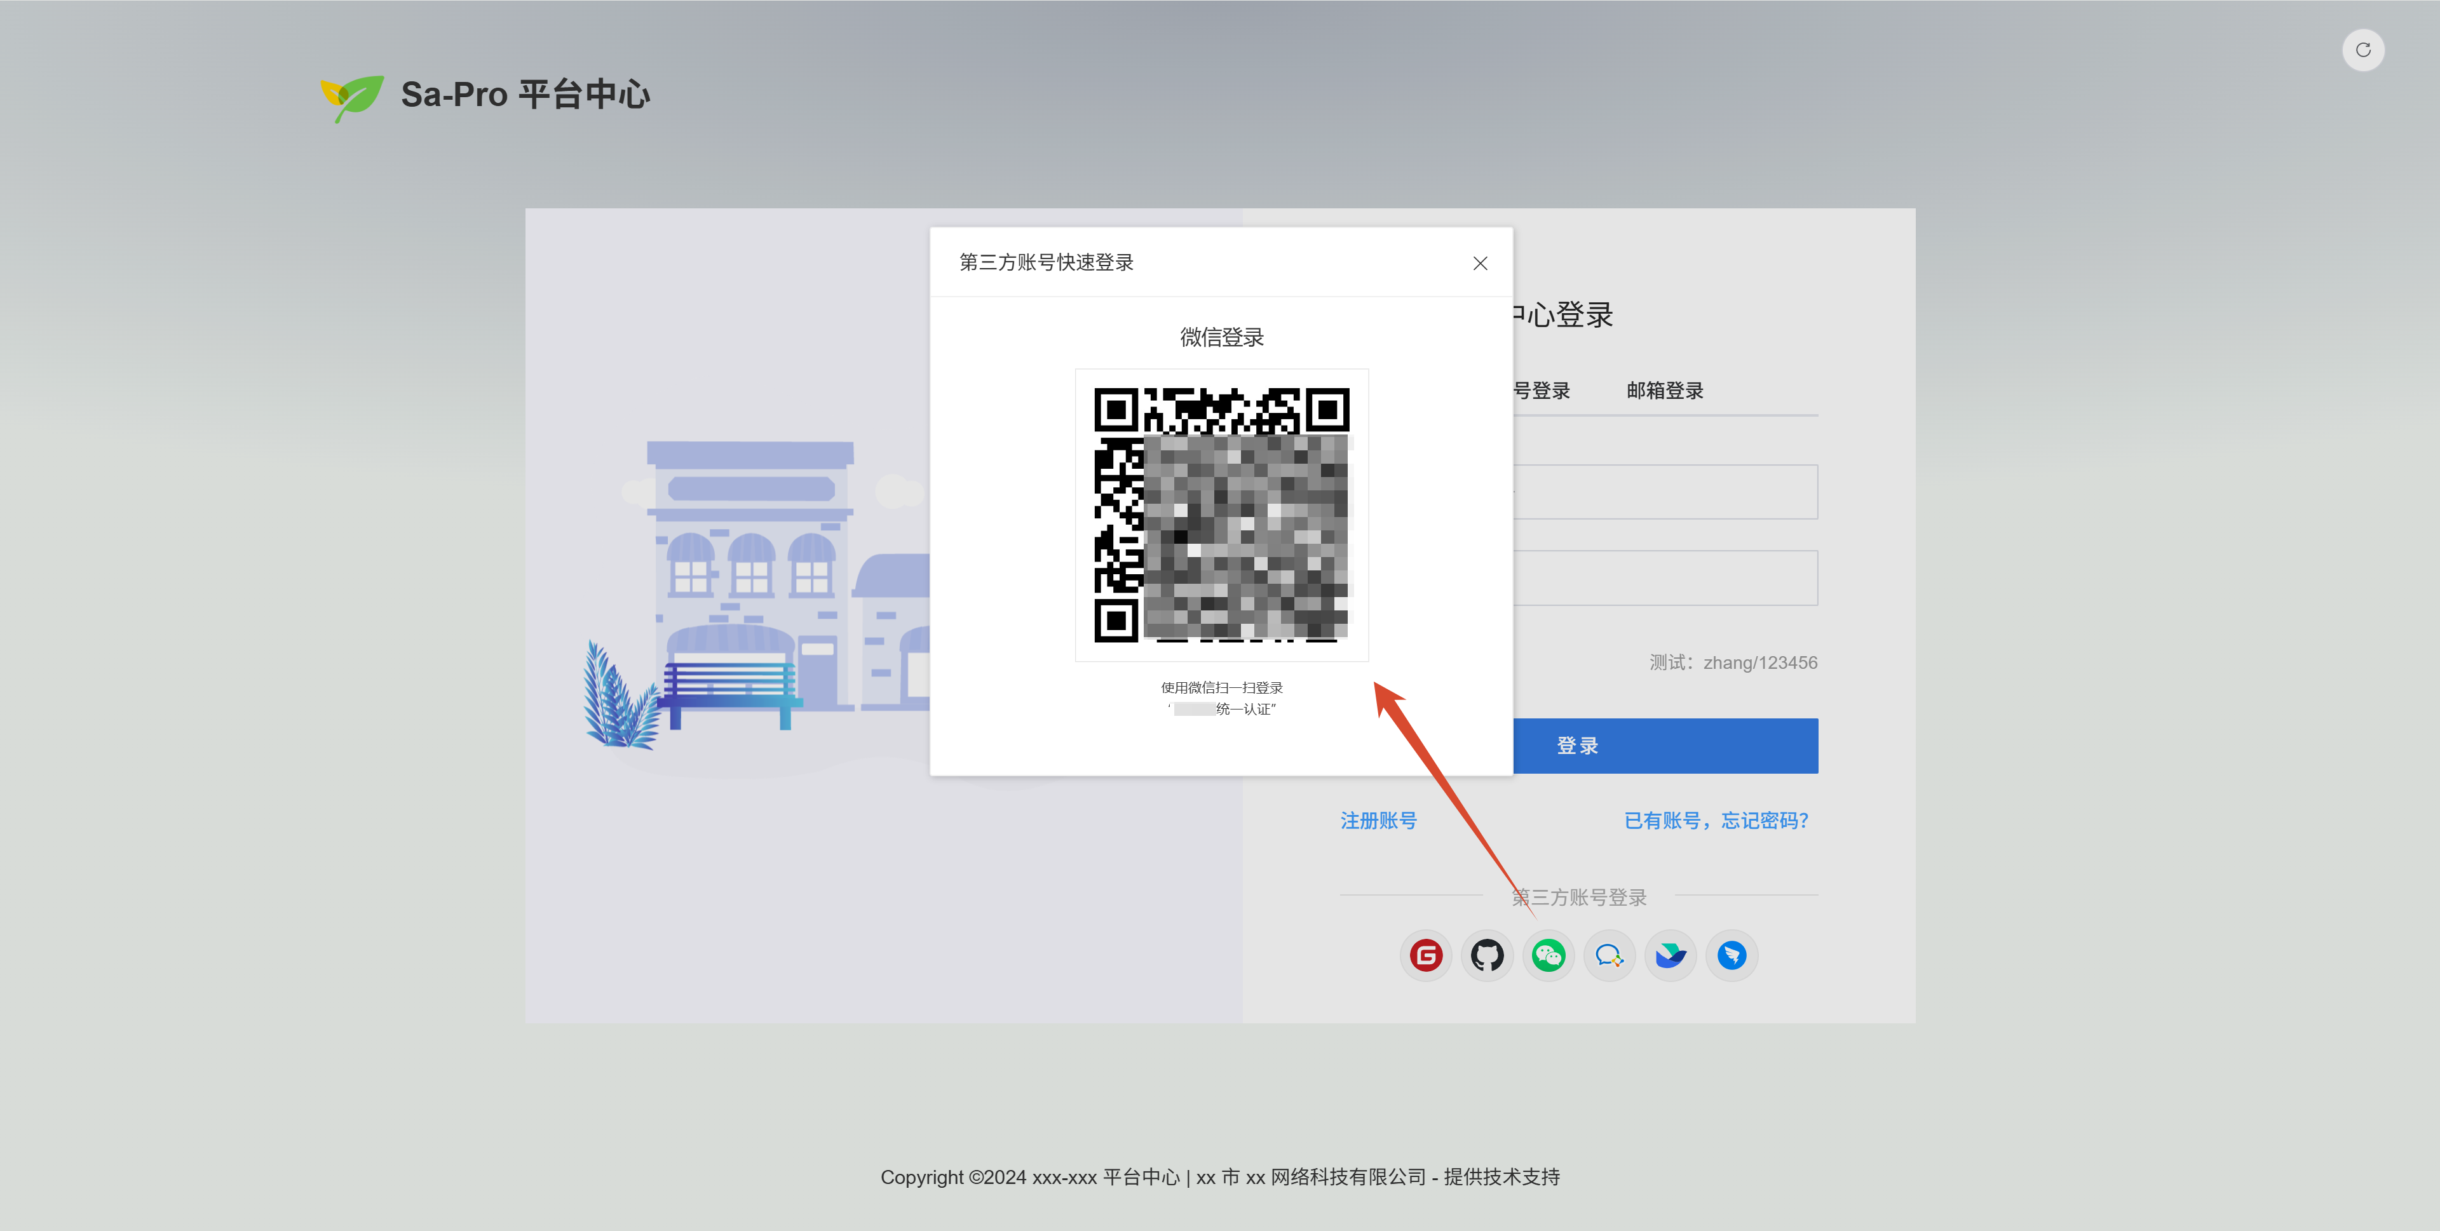2440x1231 pixels.
Task: Click the blue 登录 button
Action: coord(1665,746)
